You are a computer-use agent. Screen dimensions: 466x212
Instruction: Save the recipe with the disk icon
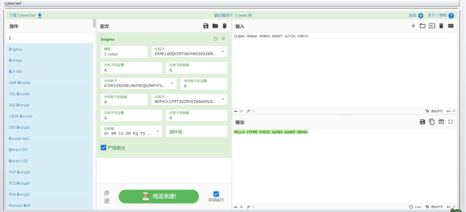pos(205,26)
